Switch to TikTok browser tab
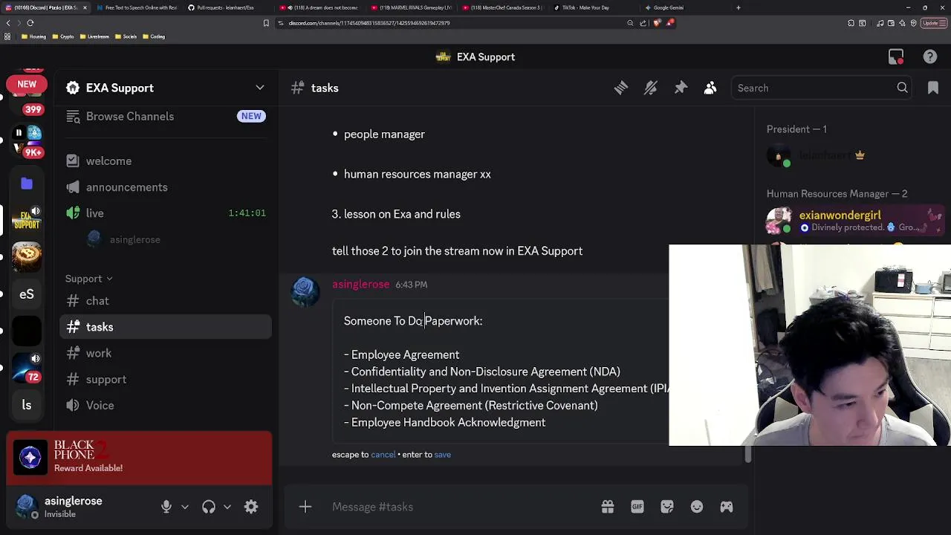The image size is (951, 535). 585,7
